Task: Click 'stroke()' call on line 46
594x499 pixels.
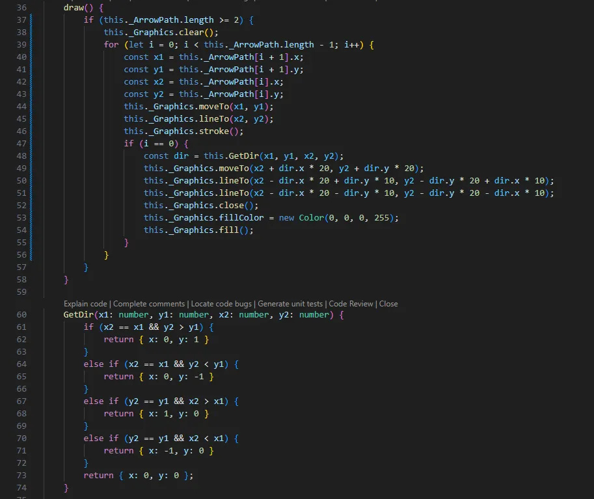Action: [219, 131]
